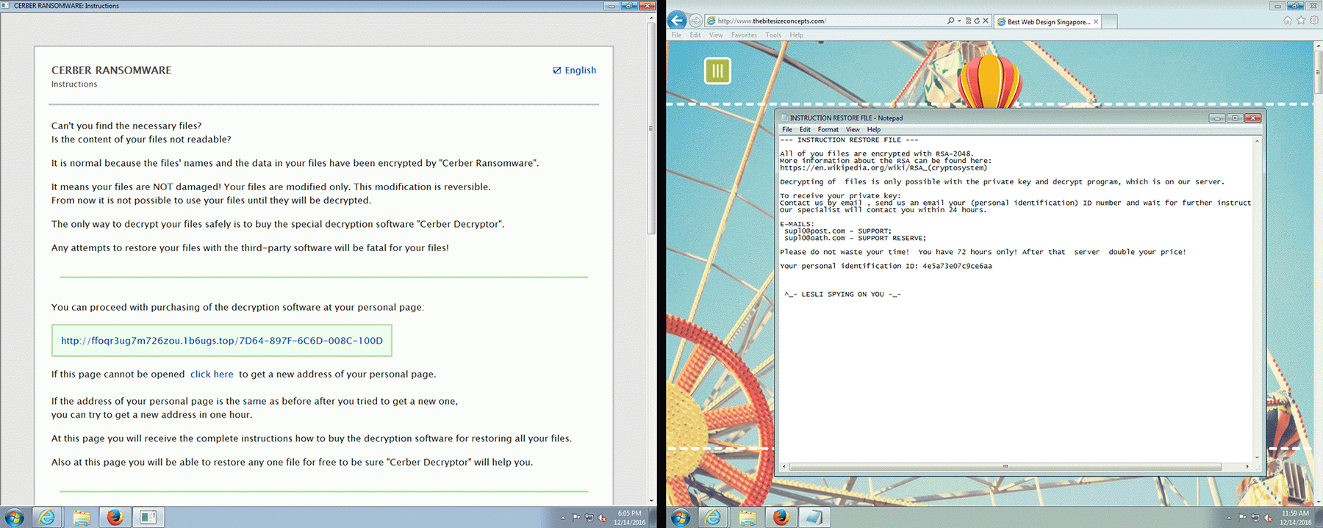
Task: Switch to the Best Web Design Singapore tab
Action: pos(1047,22)
